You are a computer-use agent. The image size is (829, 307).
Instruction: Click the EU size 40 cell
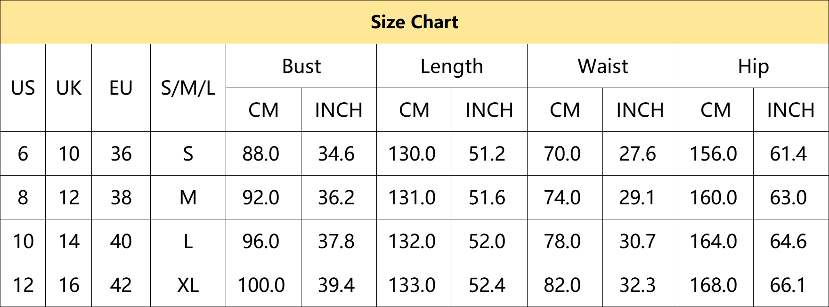coord(121,242)
